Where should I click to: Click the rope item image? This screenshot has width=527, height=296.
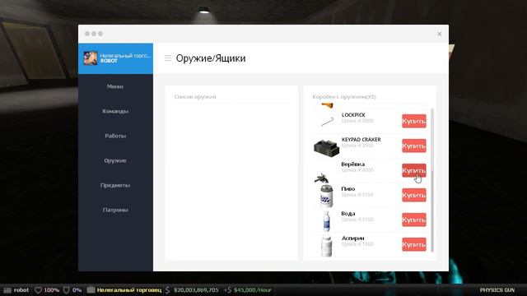click(322, 178)
